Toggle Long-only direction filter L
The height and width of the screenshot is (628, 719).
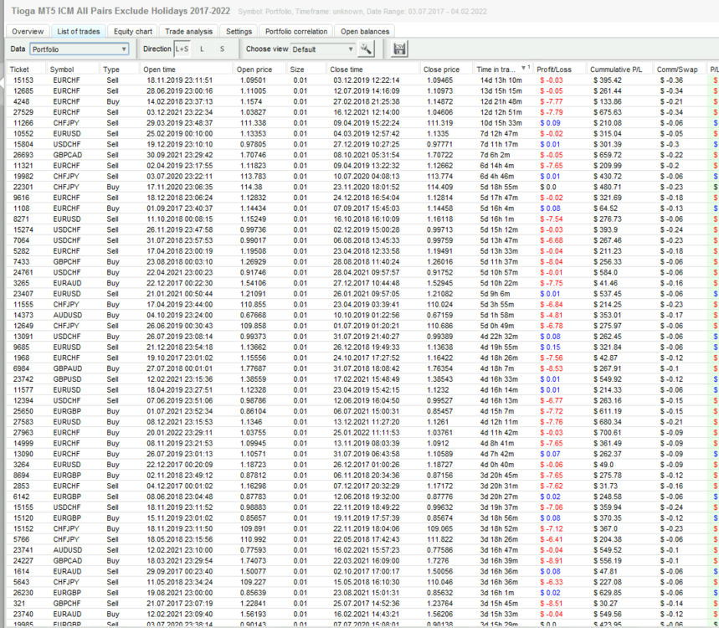tap(202, 49)
